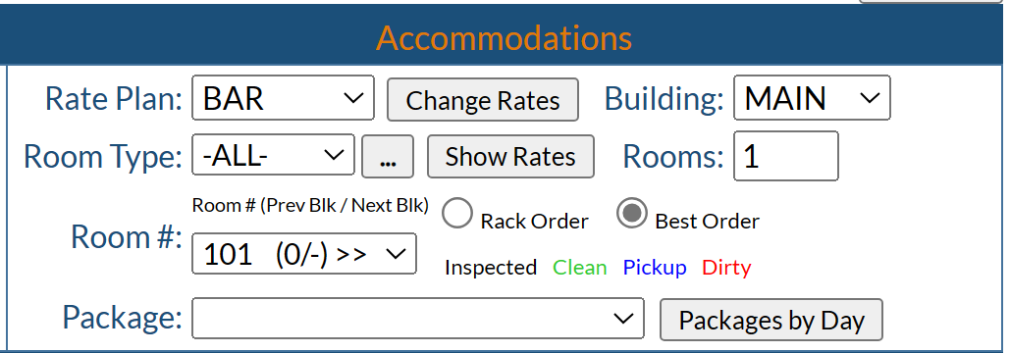This screenshot has width=1010, height=353.
Task: Click the Accommodations section header
Action: pos(505,37)
